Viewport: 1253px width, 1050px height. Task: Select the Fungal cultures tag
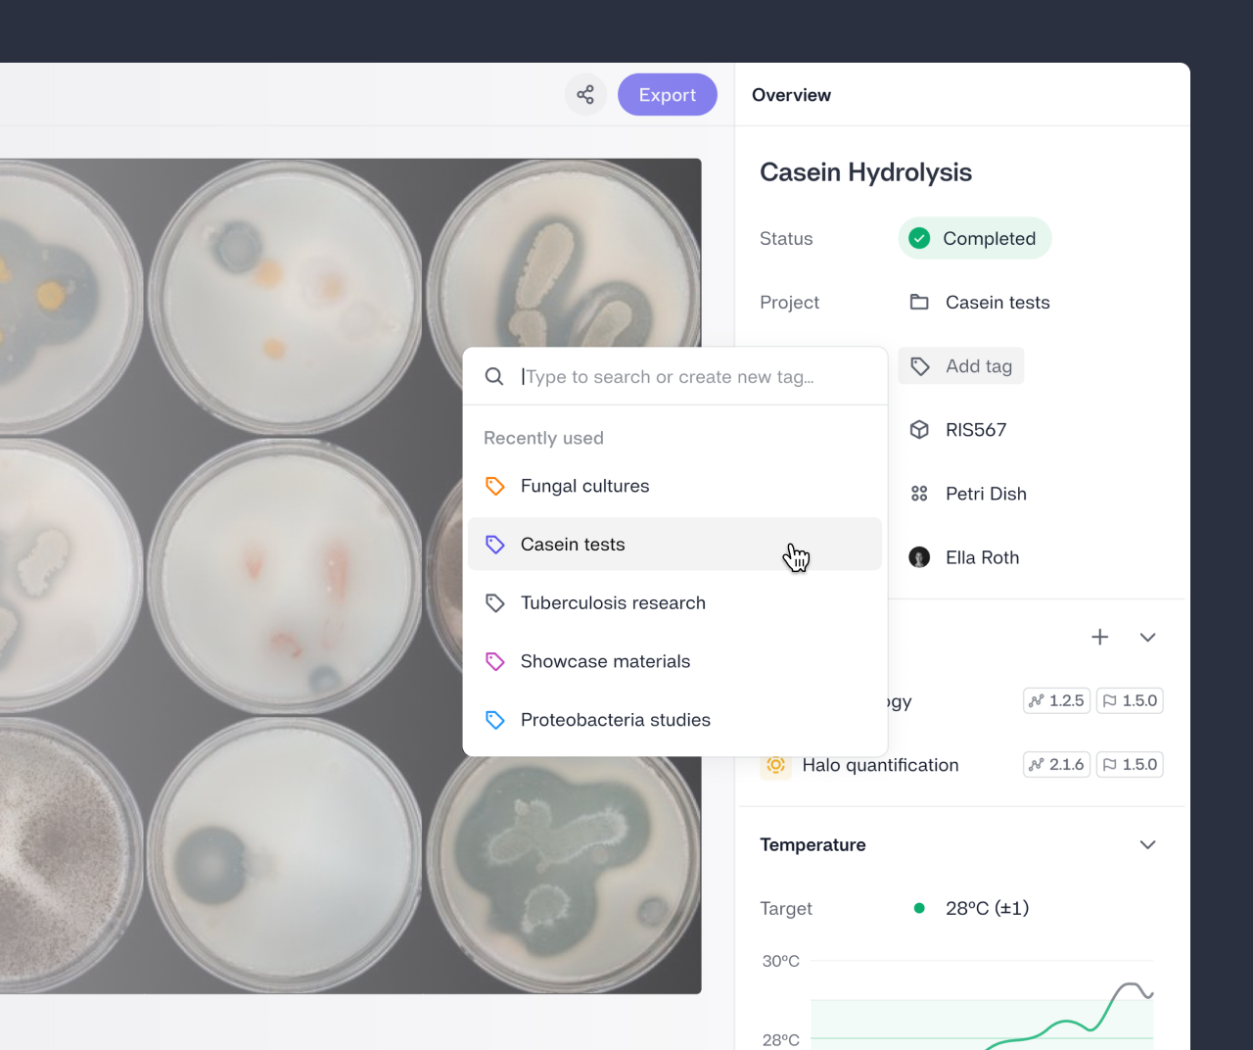(584, 486)
